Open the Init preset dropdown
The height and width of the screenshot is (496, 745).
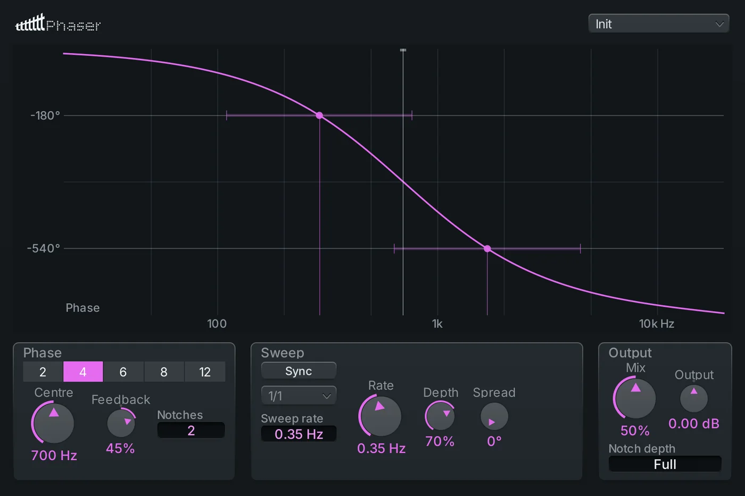[658, 24]
